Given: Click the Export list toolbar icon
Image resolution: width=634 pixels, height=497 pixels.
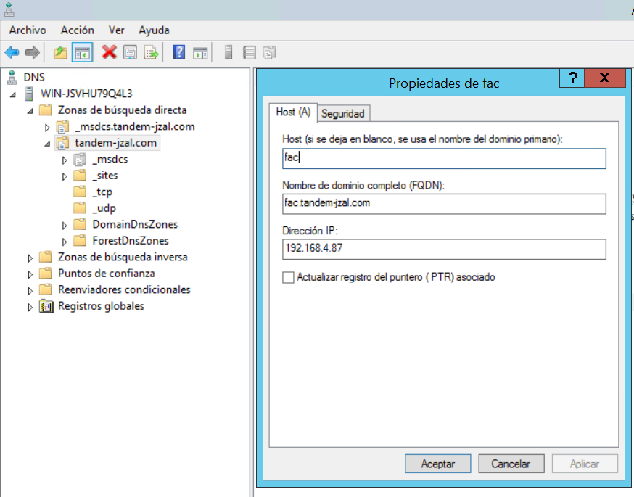Looking at the screenshot, I should coord(151,52).
